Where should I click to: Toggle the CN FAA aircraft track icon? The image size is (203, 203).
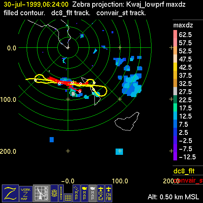click(109, 193)
